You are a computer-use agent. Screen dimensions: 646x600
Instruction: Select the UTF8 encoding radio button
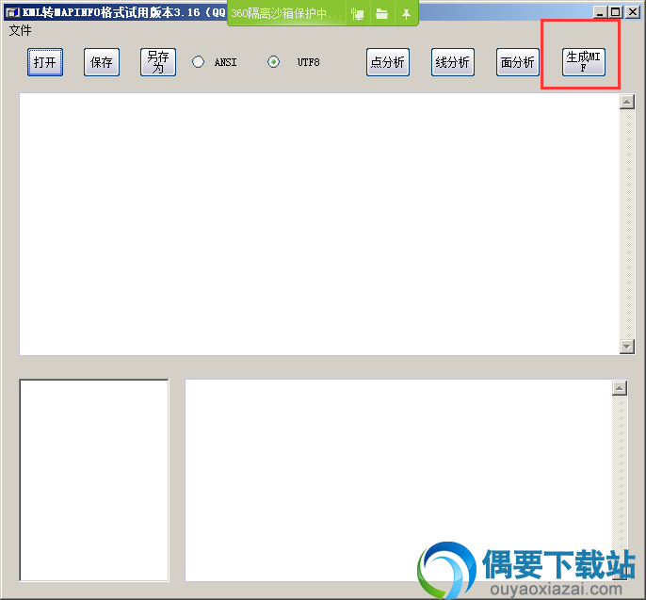273,62
